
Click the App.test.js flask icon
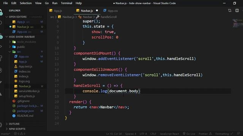pyautogui.click(x=16, y=66)
